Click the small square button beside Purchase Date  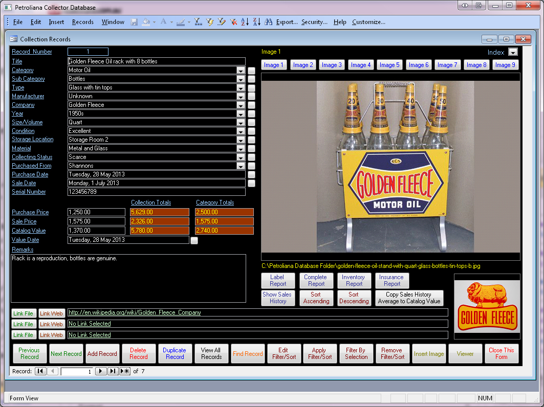coord(252,175)
